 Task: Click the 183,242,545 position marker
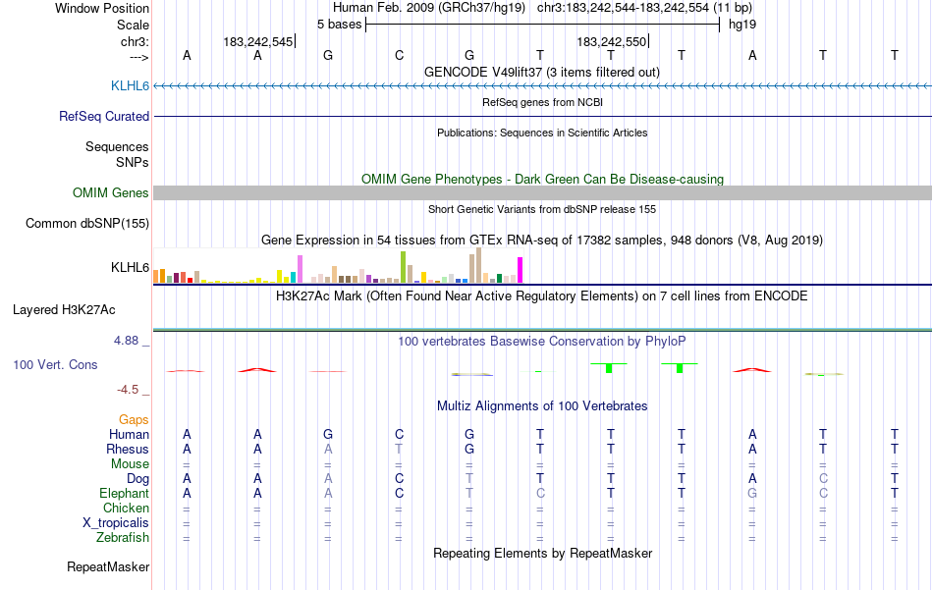[259, 41]
